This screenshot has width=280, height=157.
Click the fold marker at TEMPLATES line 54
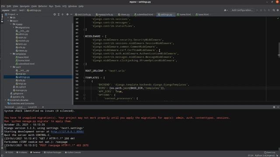[x=84, y=78]
